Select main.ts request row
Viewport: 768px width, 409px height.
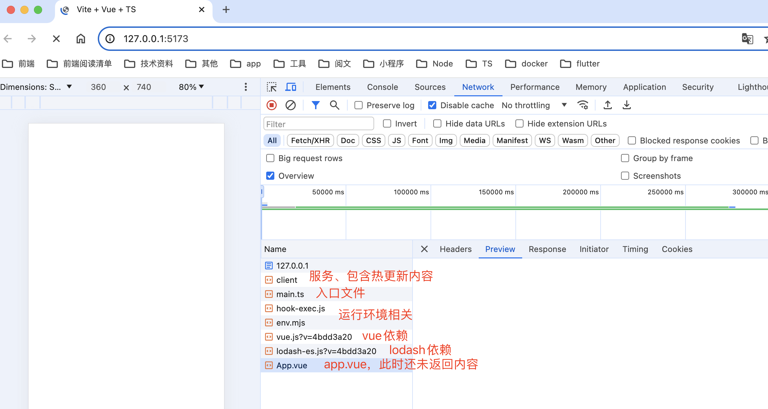[x=290, y=294]
